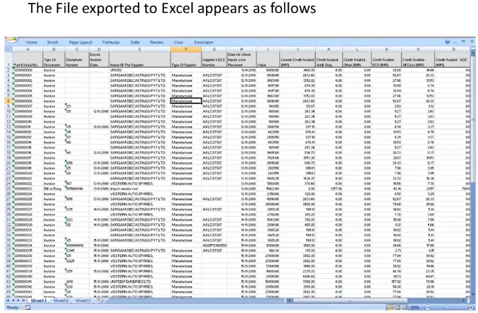The image size is (478, 313).
Task: Select column H header
Action: (241, 49)
